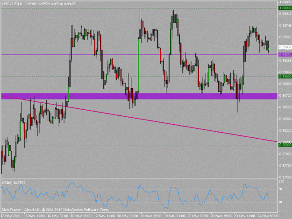Screen dimensions: 292x219
Task: Click the 16 Nov 19:00 time label
Action: point(81,216)
